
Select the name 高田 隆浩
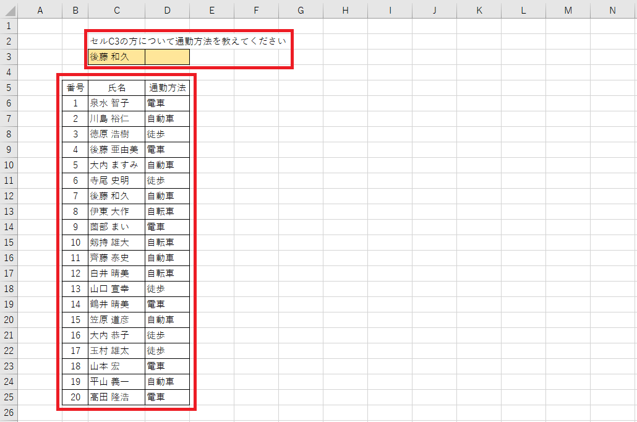coord(109,397)
